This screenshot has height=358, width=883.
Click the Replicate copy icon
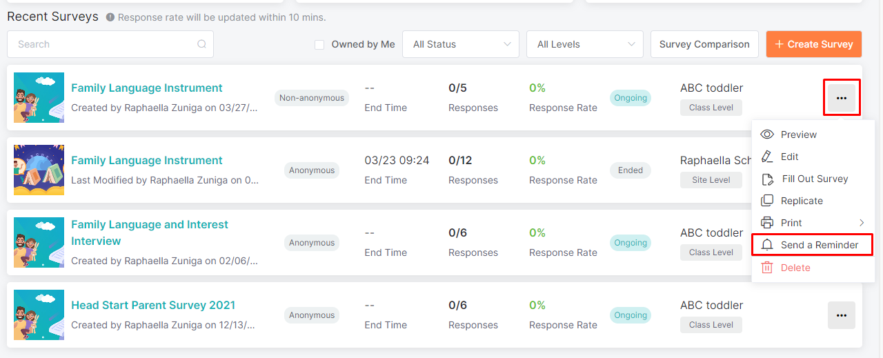click(x=767, y=201)
